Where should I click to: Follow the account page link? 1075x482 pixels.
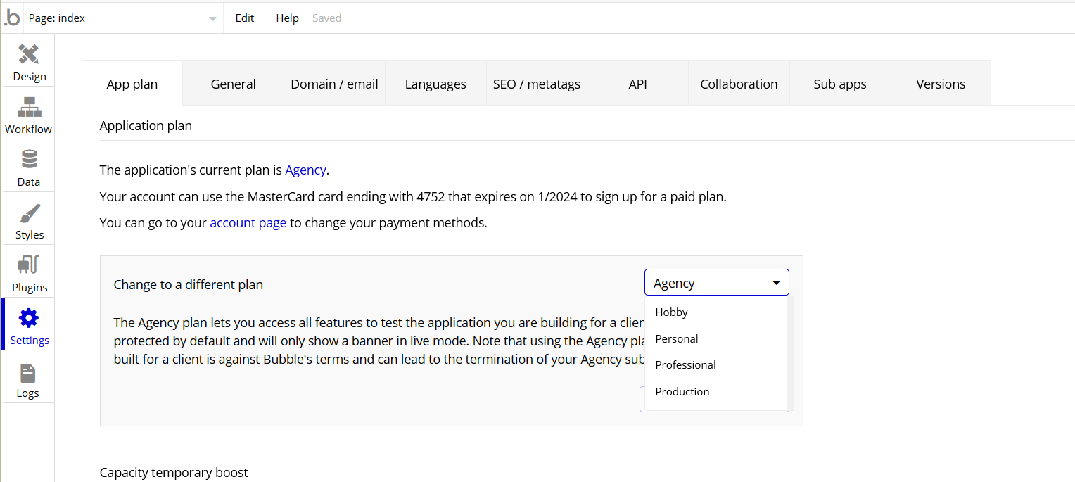[248, 223]
